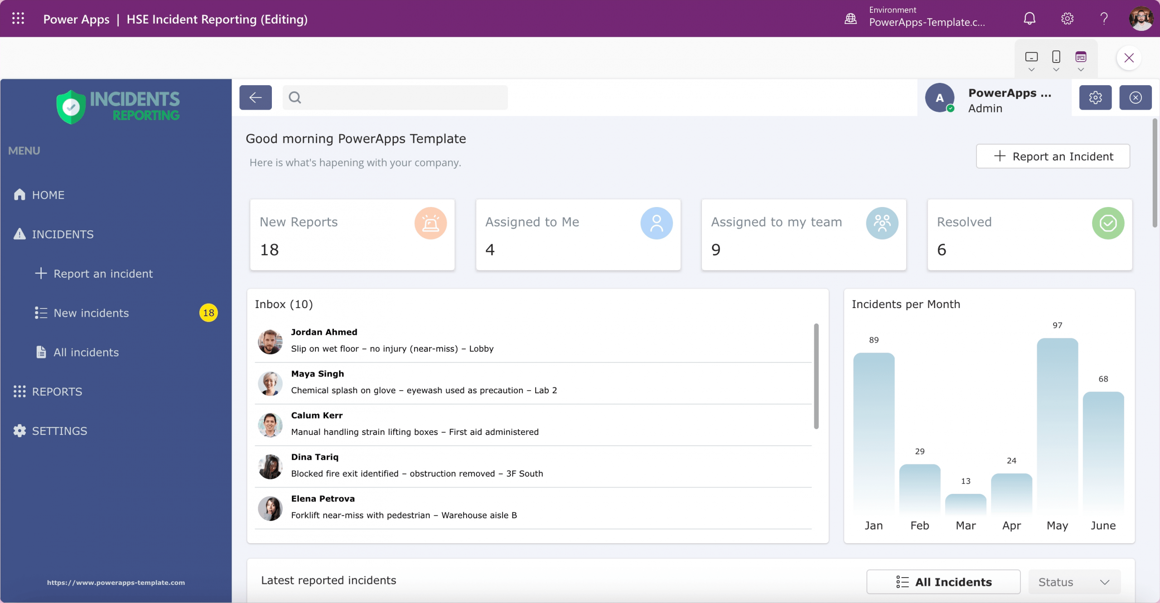Click the back arrow in the app
Viewport: 1160px width, 603px height.
[x=255, y=97]
